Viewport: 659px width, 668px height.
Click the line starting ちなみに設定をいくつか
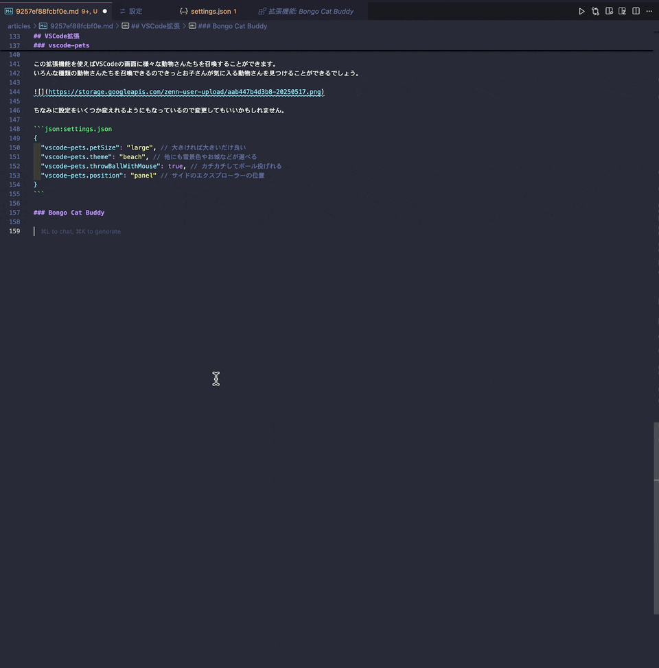pos(159,110)
